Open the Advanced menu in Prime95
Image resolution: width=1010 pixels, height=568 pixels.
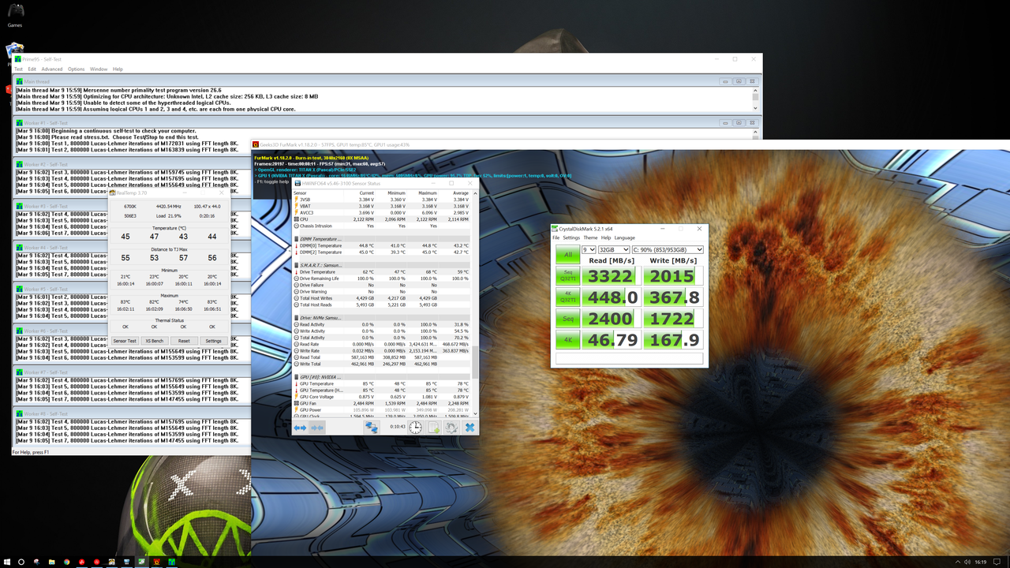[52, 69]
